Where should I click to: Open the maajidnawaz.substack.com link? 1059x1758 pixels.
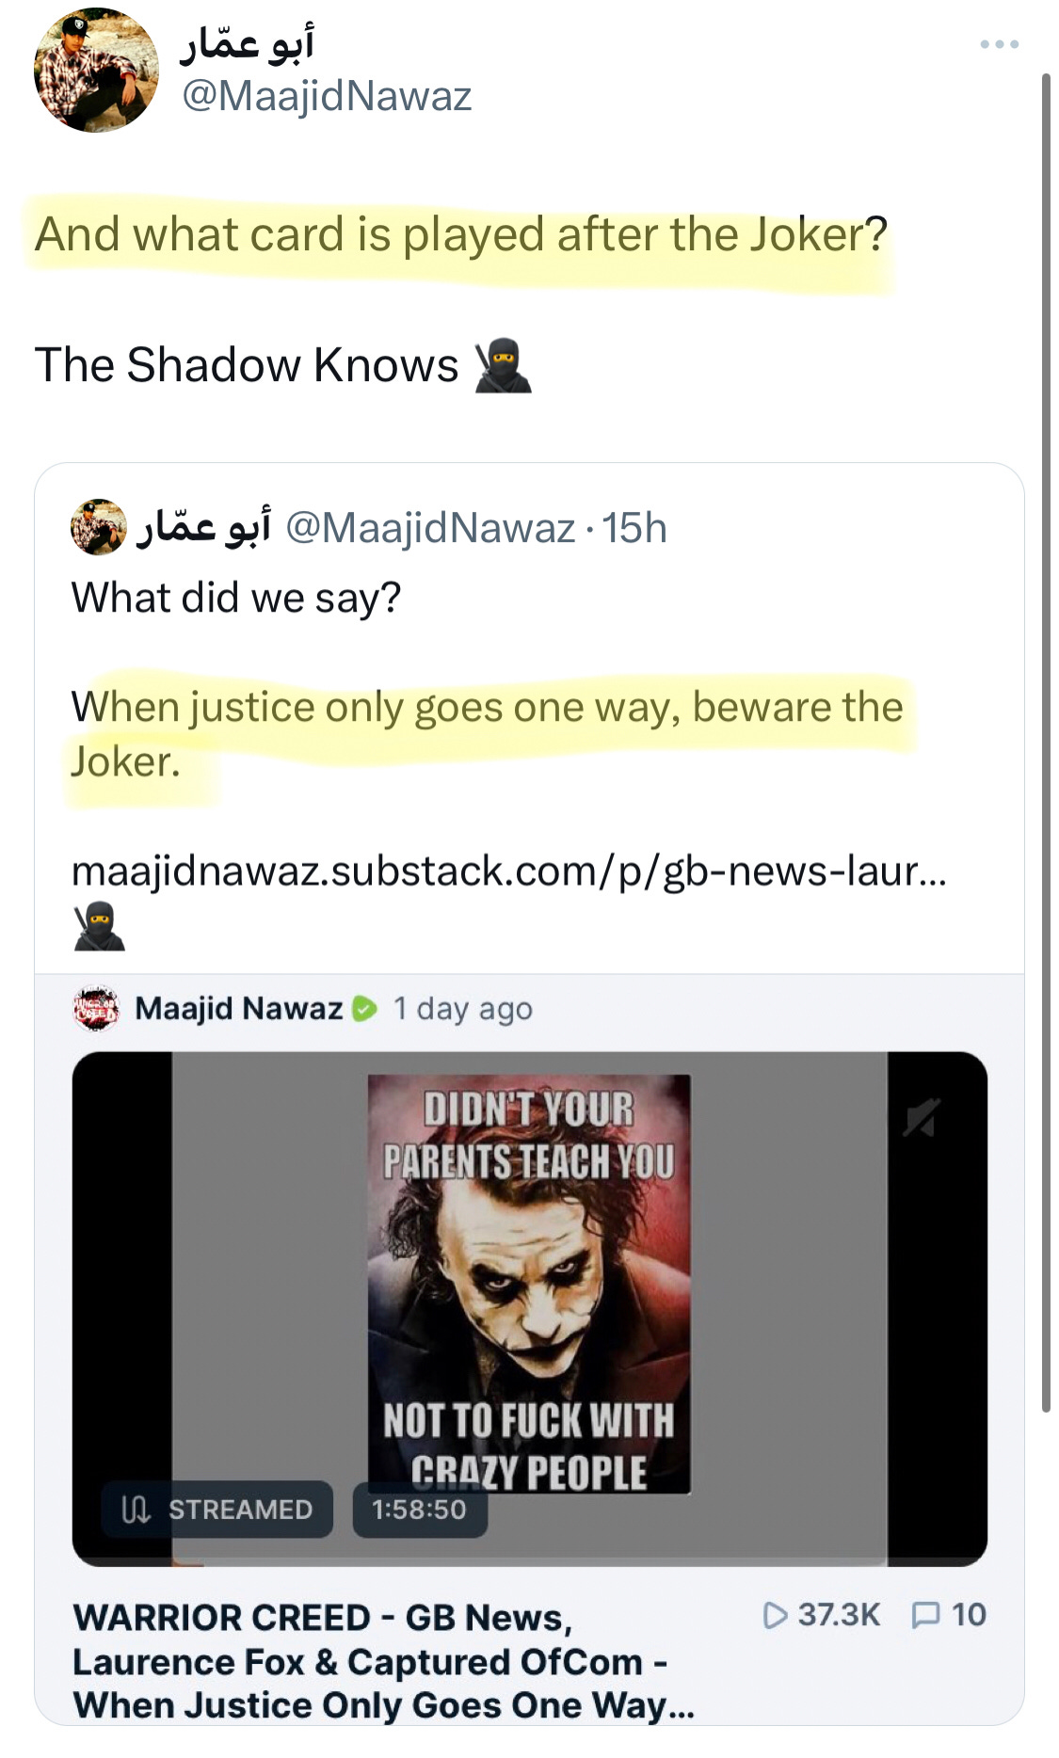509,871
